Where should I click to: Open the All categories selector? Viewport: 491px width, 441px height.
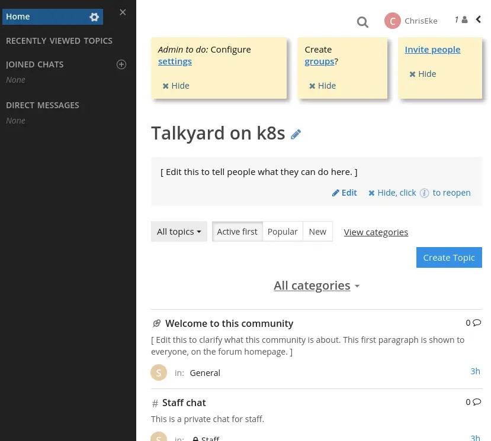[x=317, y=286]
